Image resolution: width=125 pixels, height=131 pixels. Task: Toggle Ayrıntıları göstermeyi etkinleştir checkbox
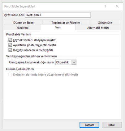coord(10,45)
